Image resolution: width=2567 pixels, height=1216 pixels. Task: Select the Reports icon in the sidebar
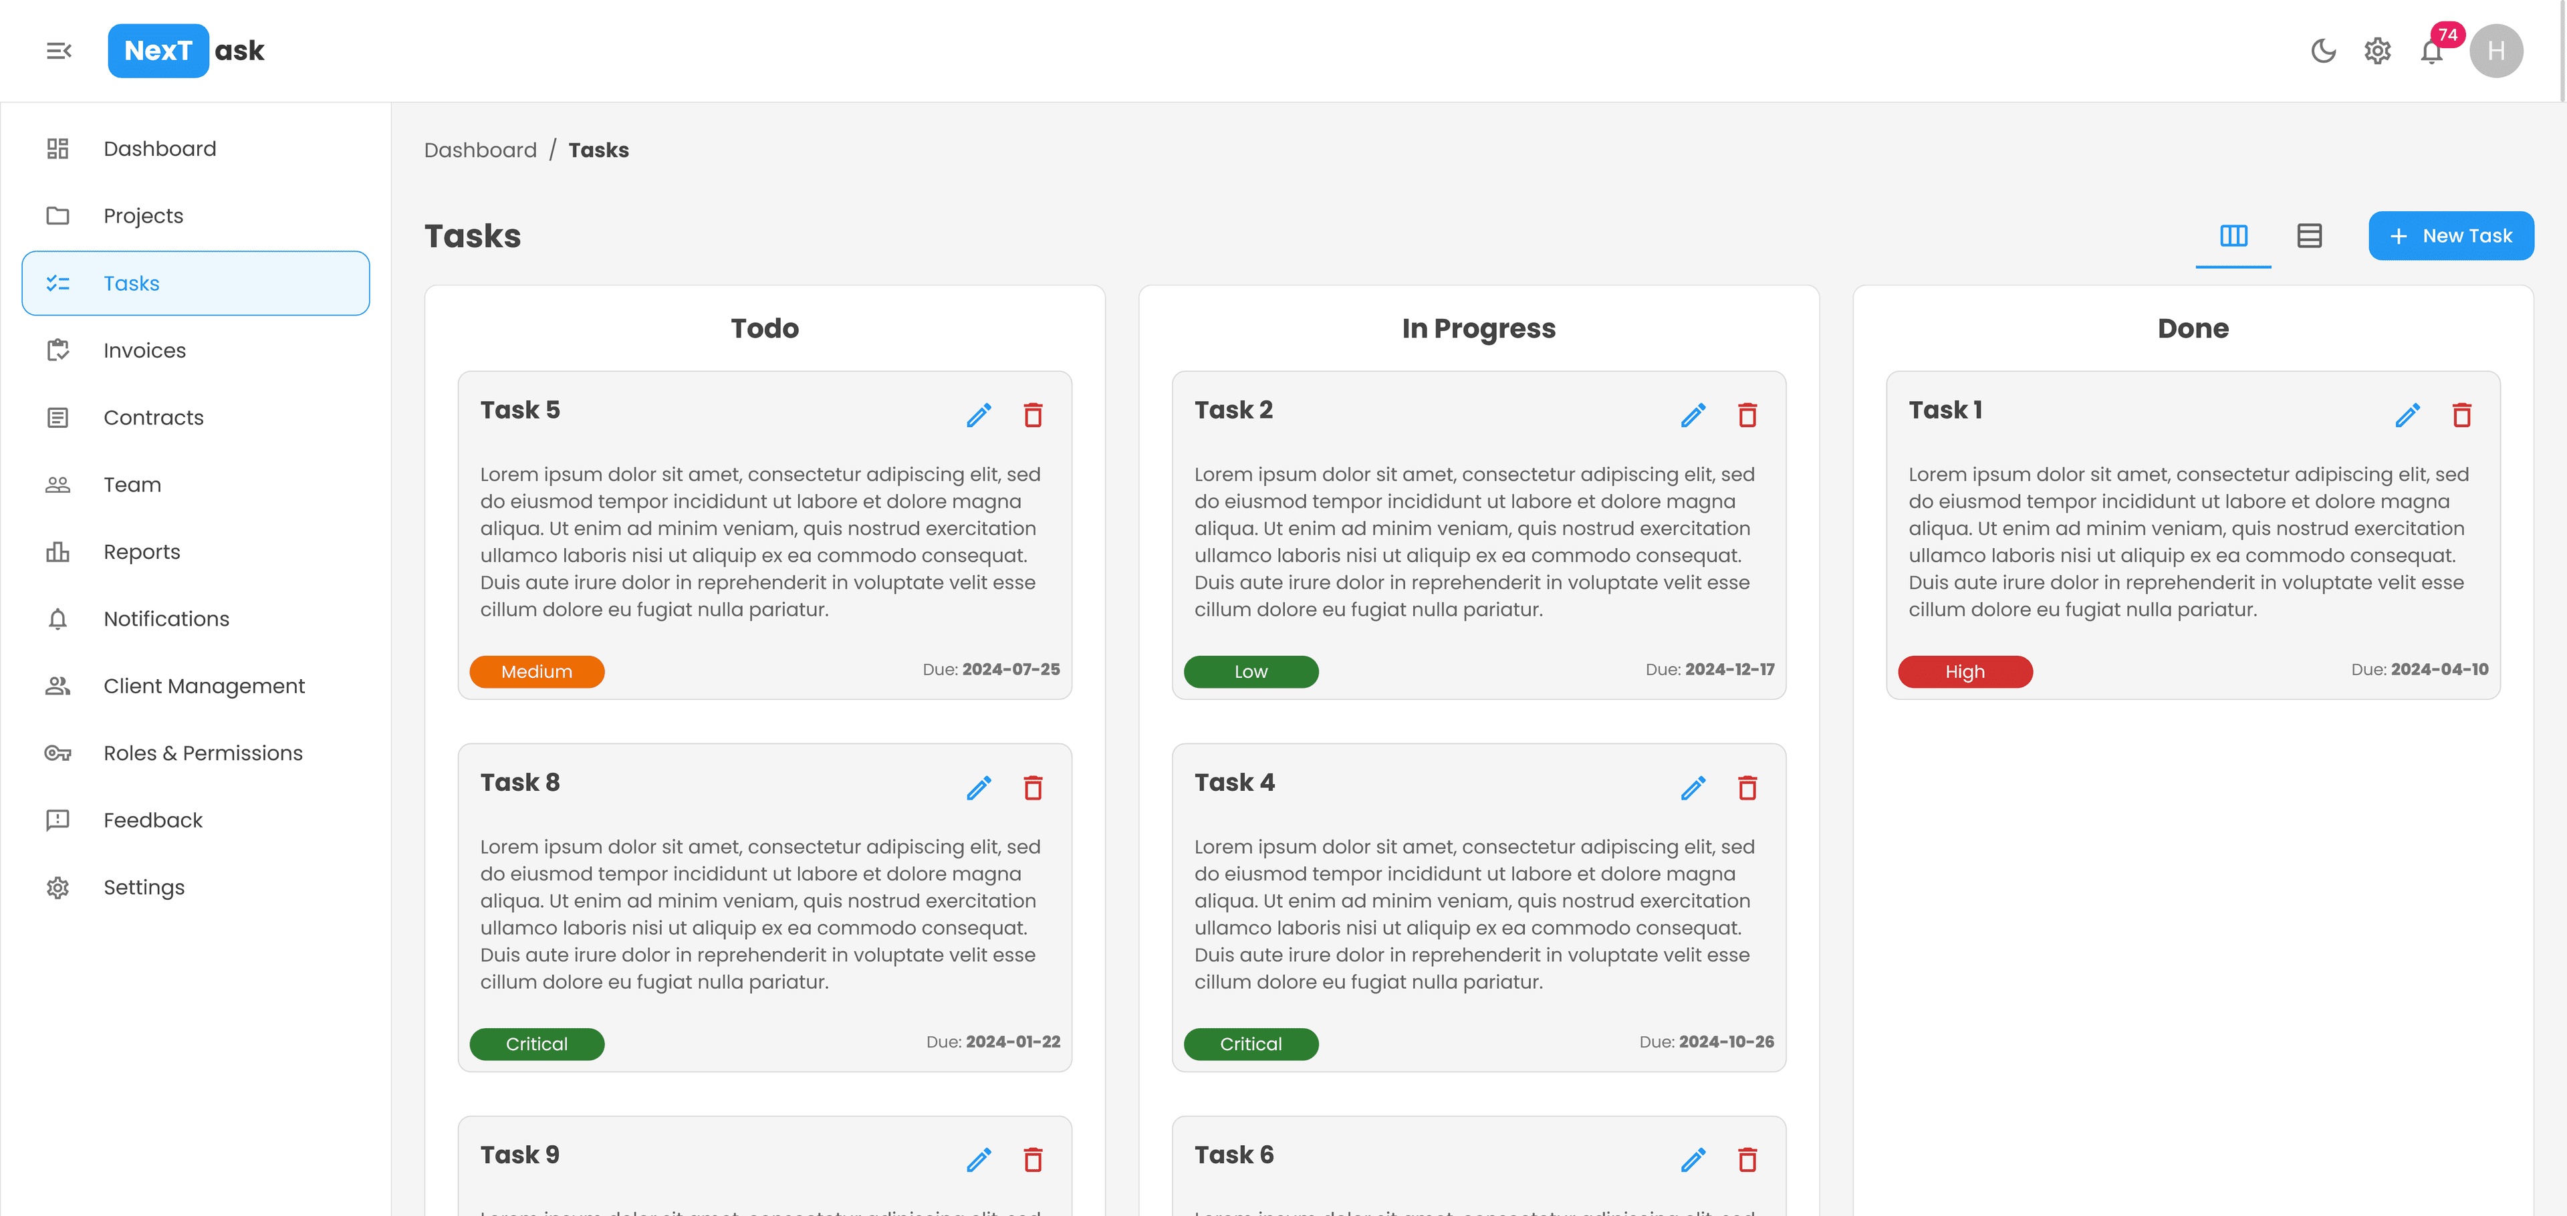tap(57, 552)
